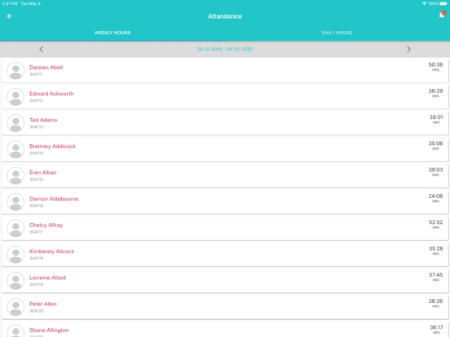Viewport: 450px width, 337px height.
Task: Click the 35:06 hours value
Action: pyautogui.click(x=435, y=143)
